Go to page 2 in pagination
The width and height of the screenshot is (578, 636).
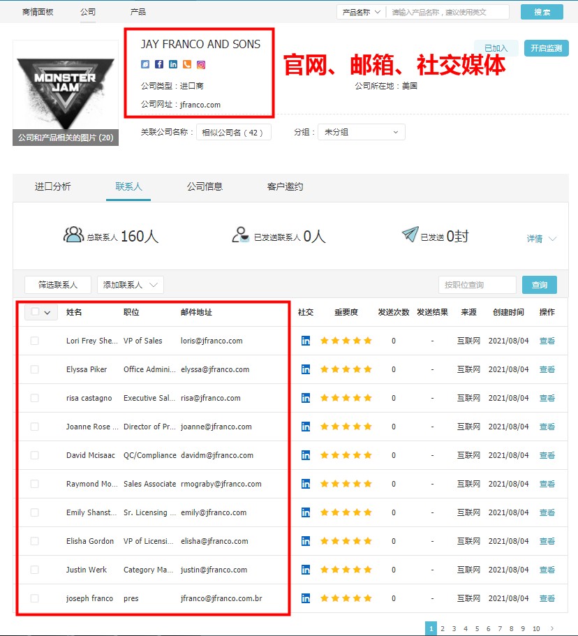443,628
